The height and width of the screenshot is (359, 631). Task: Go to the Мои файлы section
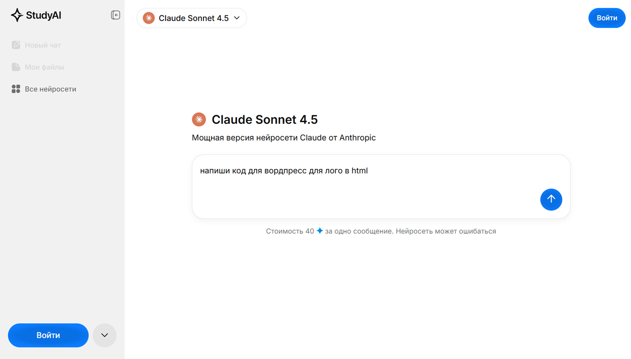(45, 67)
